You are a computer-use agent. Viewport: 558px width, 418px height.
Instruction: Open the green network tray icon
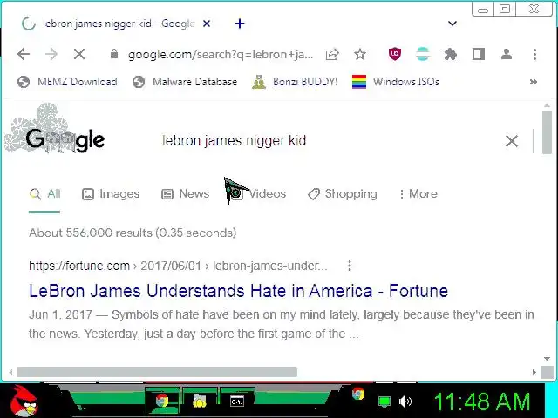pyautogui.click(x=384, y=401)
